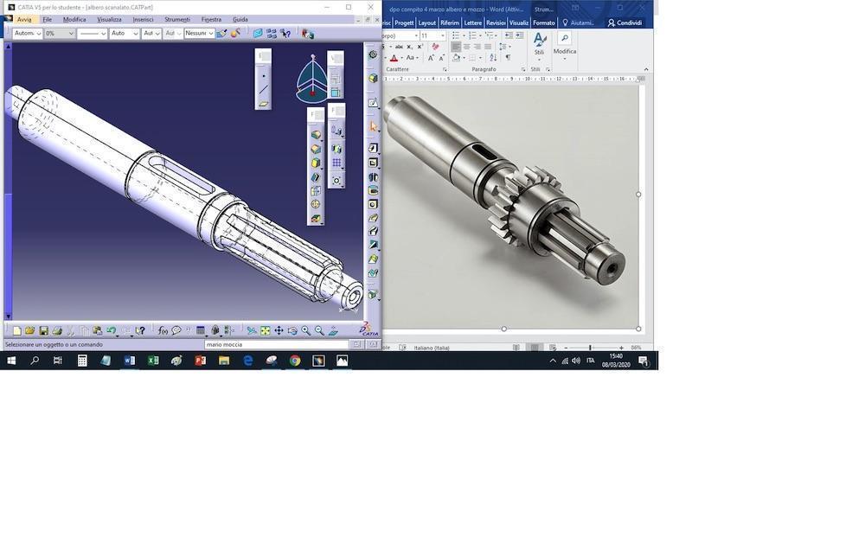
Task: Click the Fit All In view icon
Action: (x=266, y=330)
